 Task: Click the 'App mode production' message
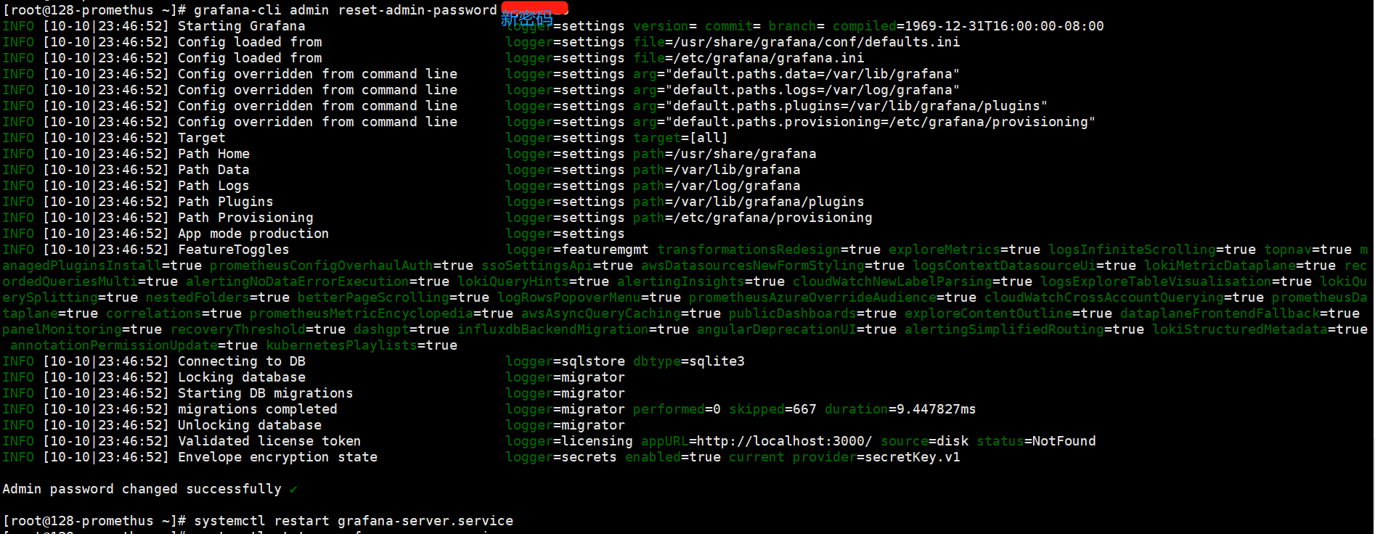(253, 234)
